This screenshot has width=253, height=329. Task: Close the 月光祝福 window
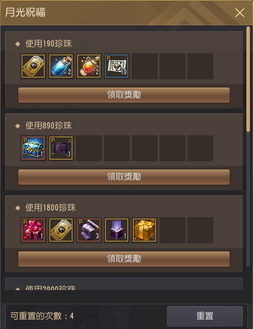coord(240,13)
